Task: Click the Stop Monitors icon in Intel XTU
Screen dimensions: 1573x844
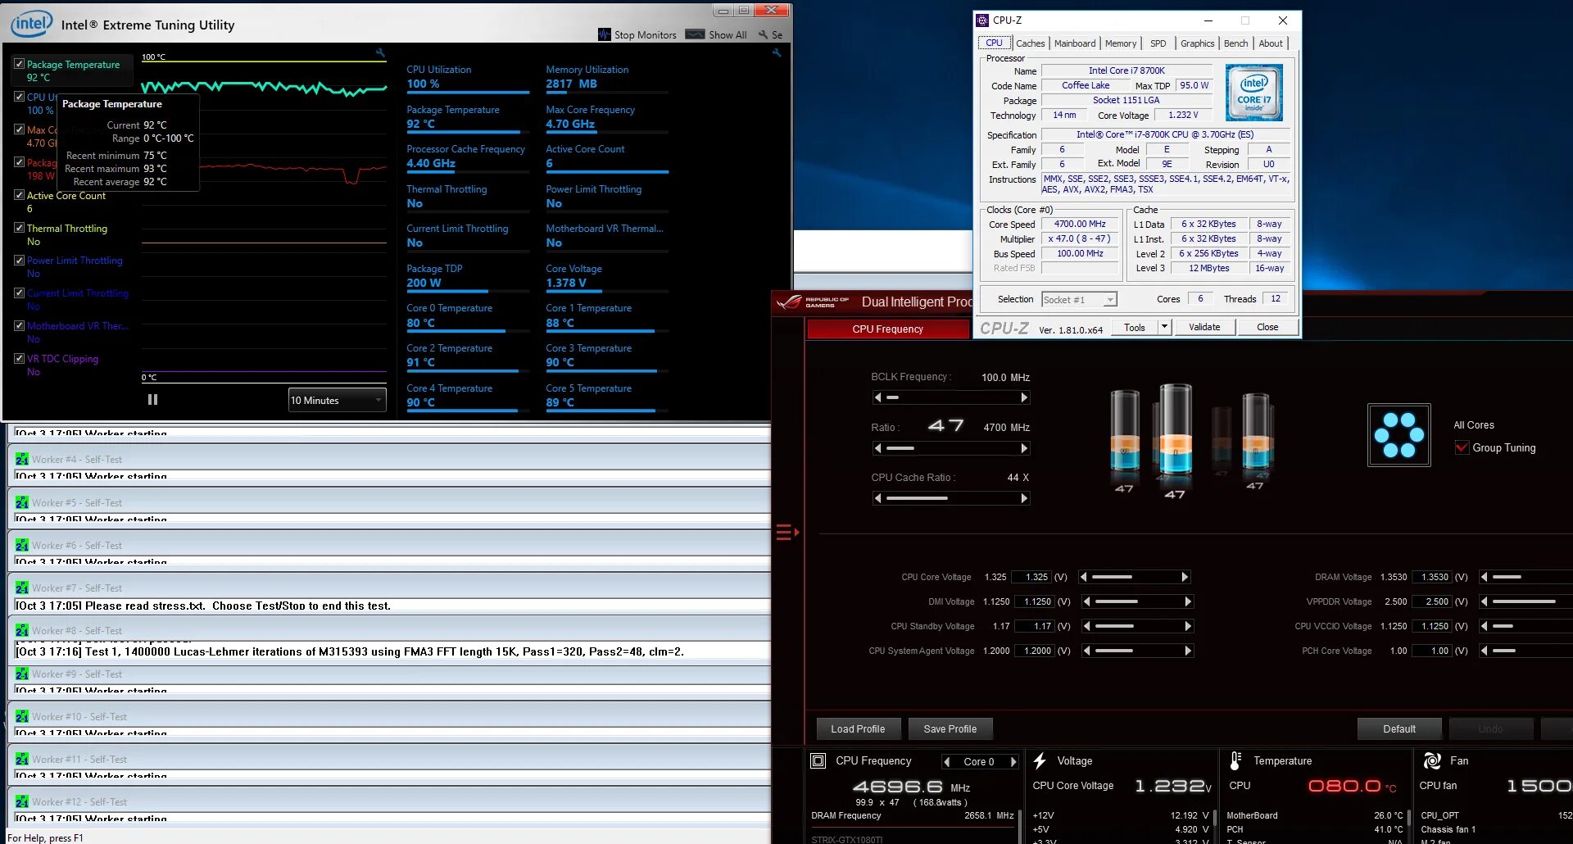Action: pyautogui.click(x=605, y=34)
